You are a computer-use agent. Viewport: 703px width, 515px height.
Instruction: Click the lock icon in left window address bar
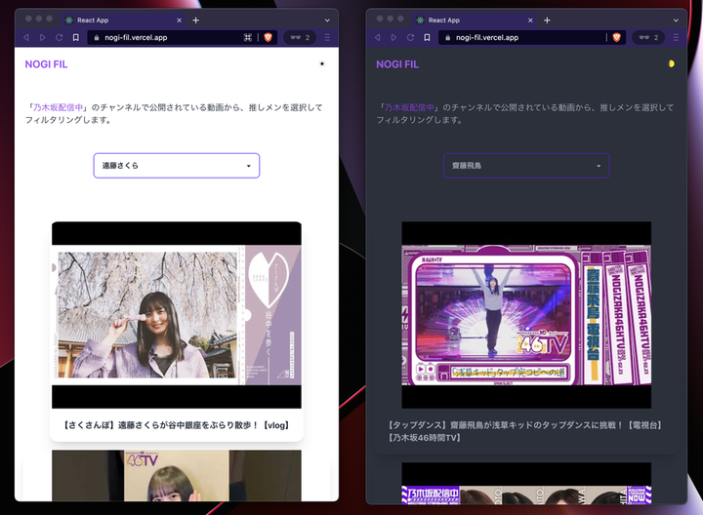[97, 38]
